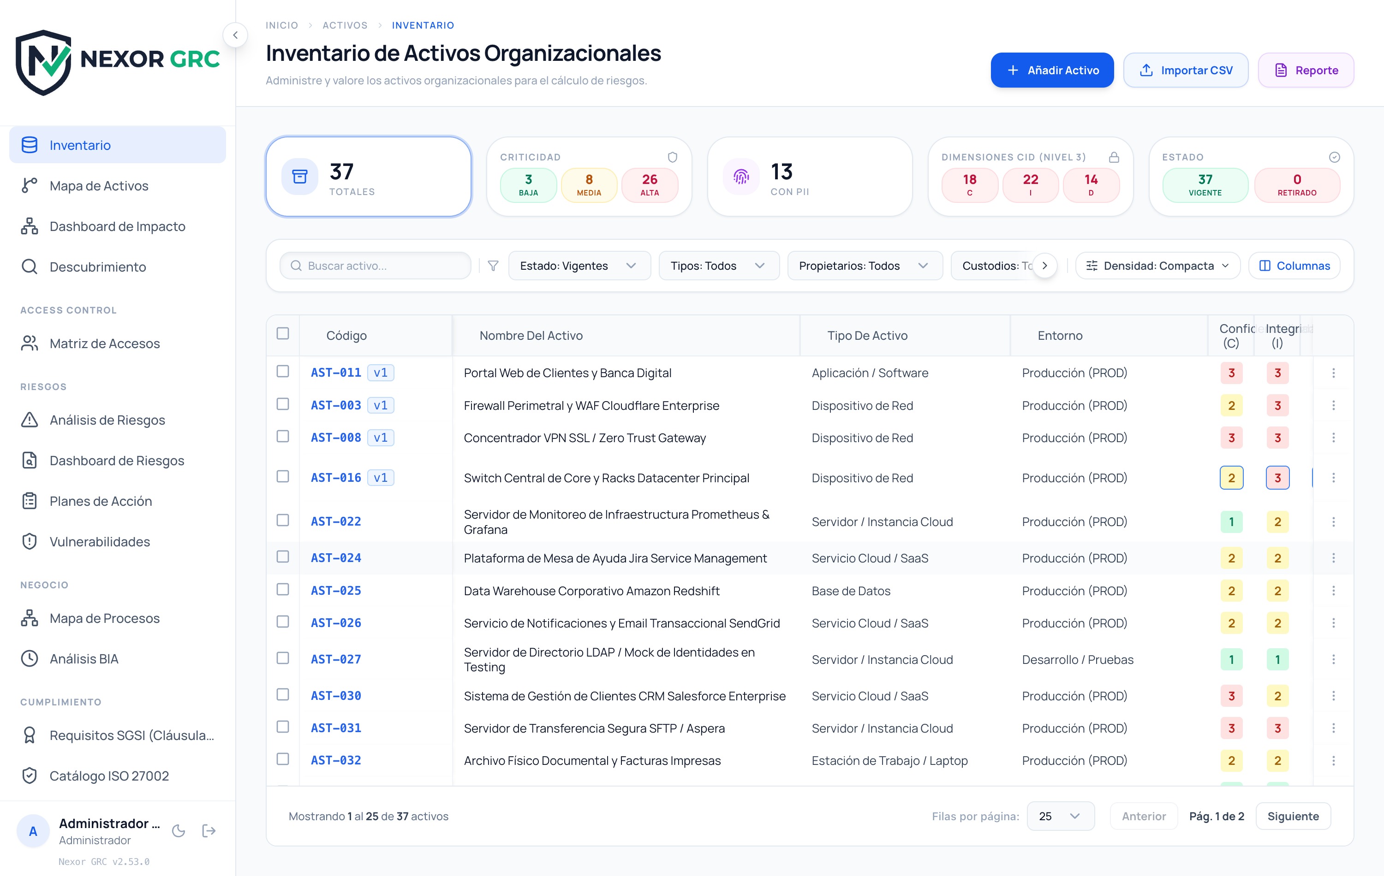Open Matriz de Accesos
Screen dimensions: 1384x876
[x=117, y=343]
